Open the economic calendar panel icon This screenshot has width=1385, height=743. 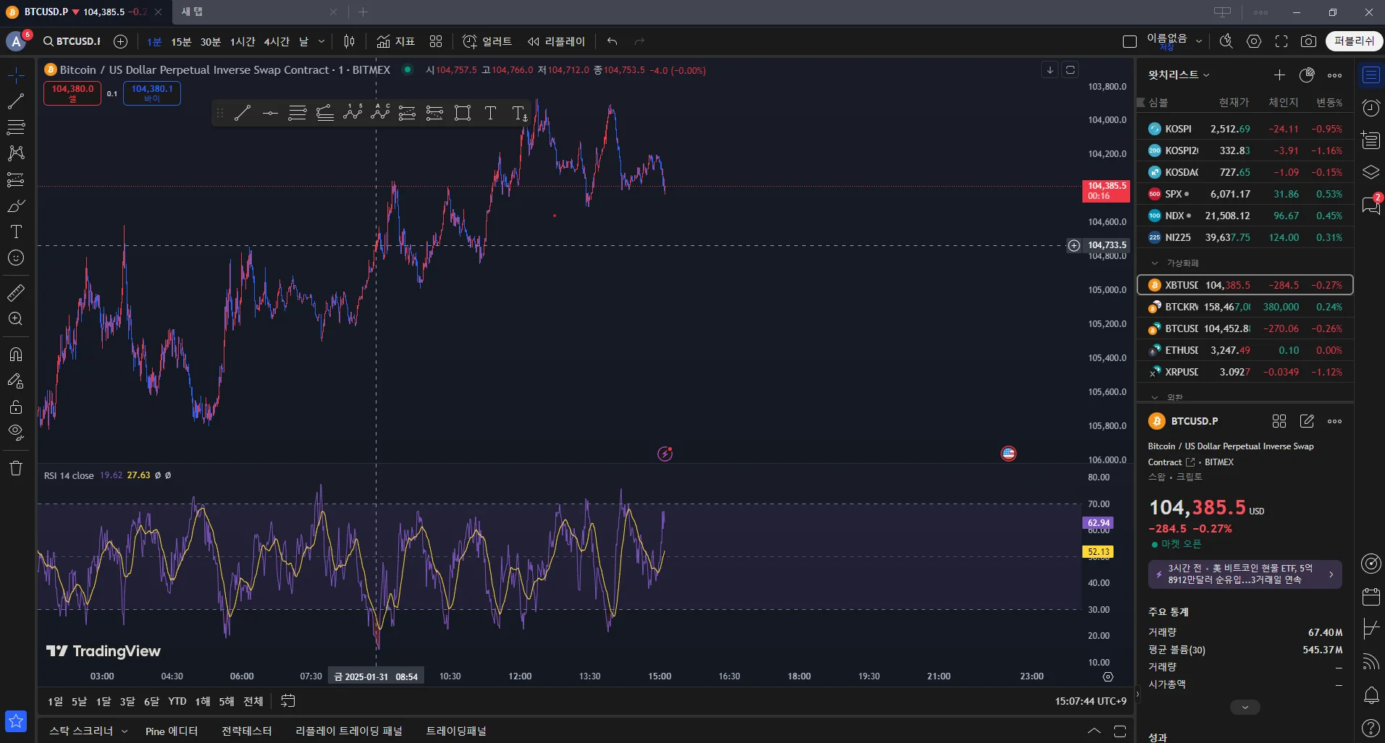click(1371, 596)
